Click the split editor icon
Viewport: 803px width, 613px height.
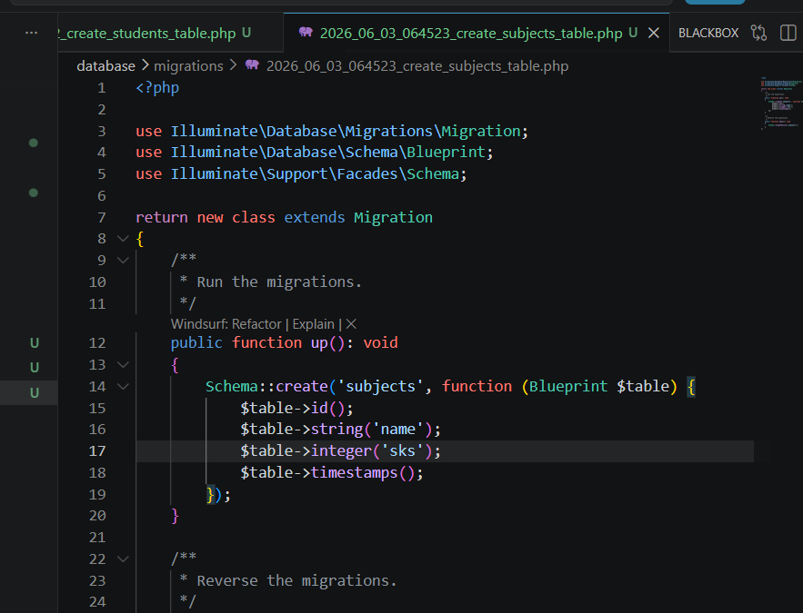pyautogui.click(x=788, y=34)
